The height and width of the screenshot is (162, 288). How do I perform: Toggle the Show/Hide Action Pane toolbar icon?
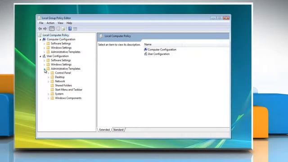pos(75,29)
